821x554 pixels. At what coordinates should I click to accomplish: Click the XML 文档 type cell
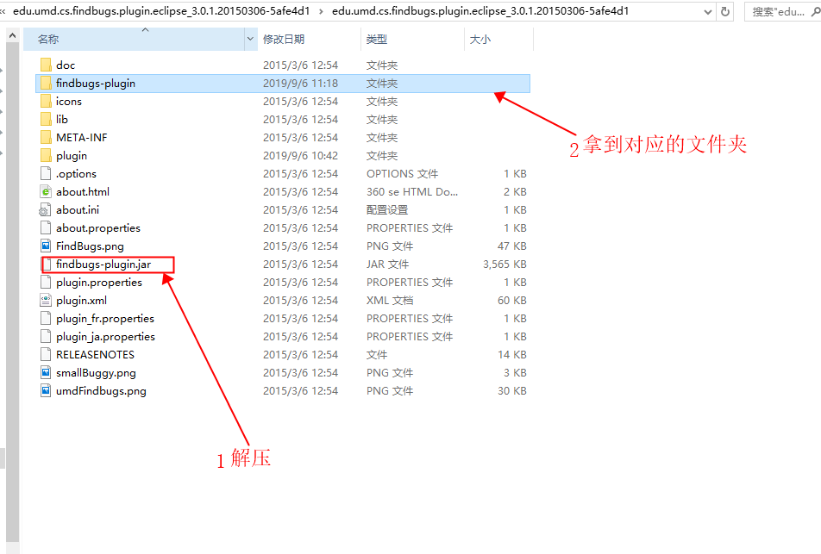pos(390,301)
